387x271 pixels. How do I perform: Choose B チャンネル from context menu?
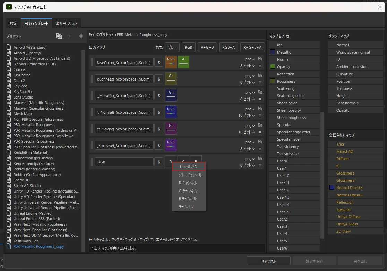click(x=188, y=199)
